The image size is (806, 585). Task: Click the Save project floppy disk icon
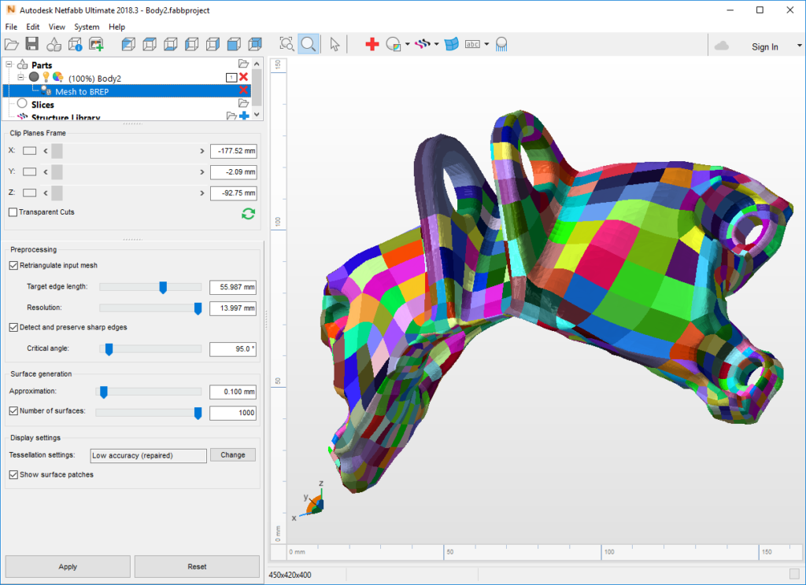pyautogui.click(x=32, y=45)
